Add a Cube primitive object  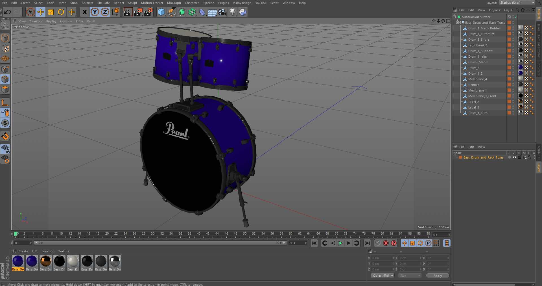click(x=161, y=12)
